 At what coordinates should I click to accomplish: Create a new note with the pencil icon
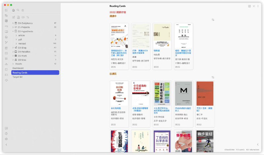(x=14, y=17)
